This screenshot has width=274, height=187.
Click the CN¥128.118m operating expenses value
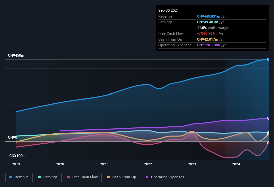[208, 45]
